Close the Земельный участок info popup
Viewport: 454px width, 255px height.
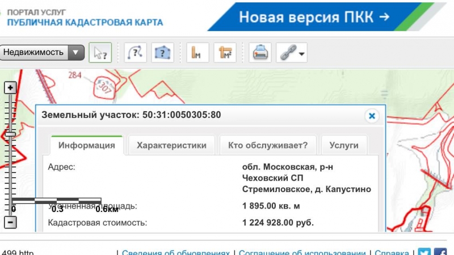click(372, 116)
